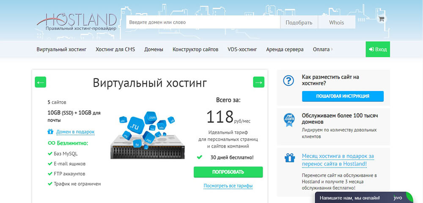Viewport: 423px width, 203px height.
Task: Click the server with domain cubes image
Action: point(148,135)
